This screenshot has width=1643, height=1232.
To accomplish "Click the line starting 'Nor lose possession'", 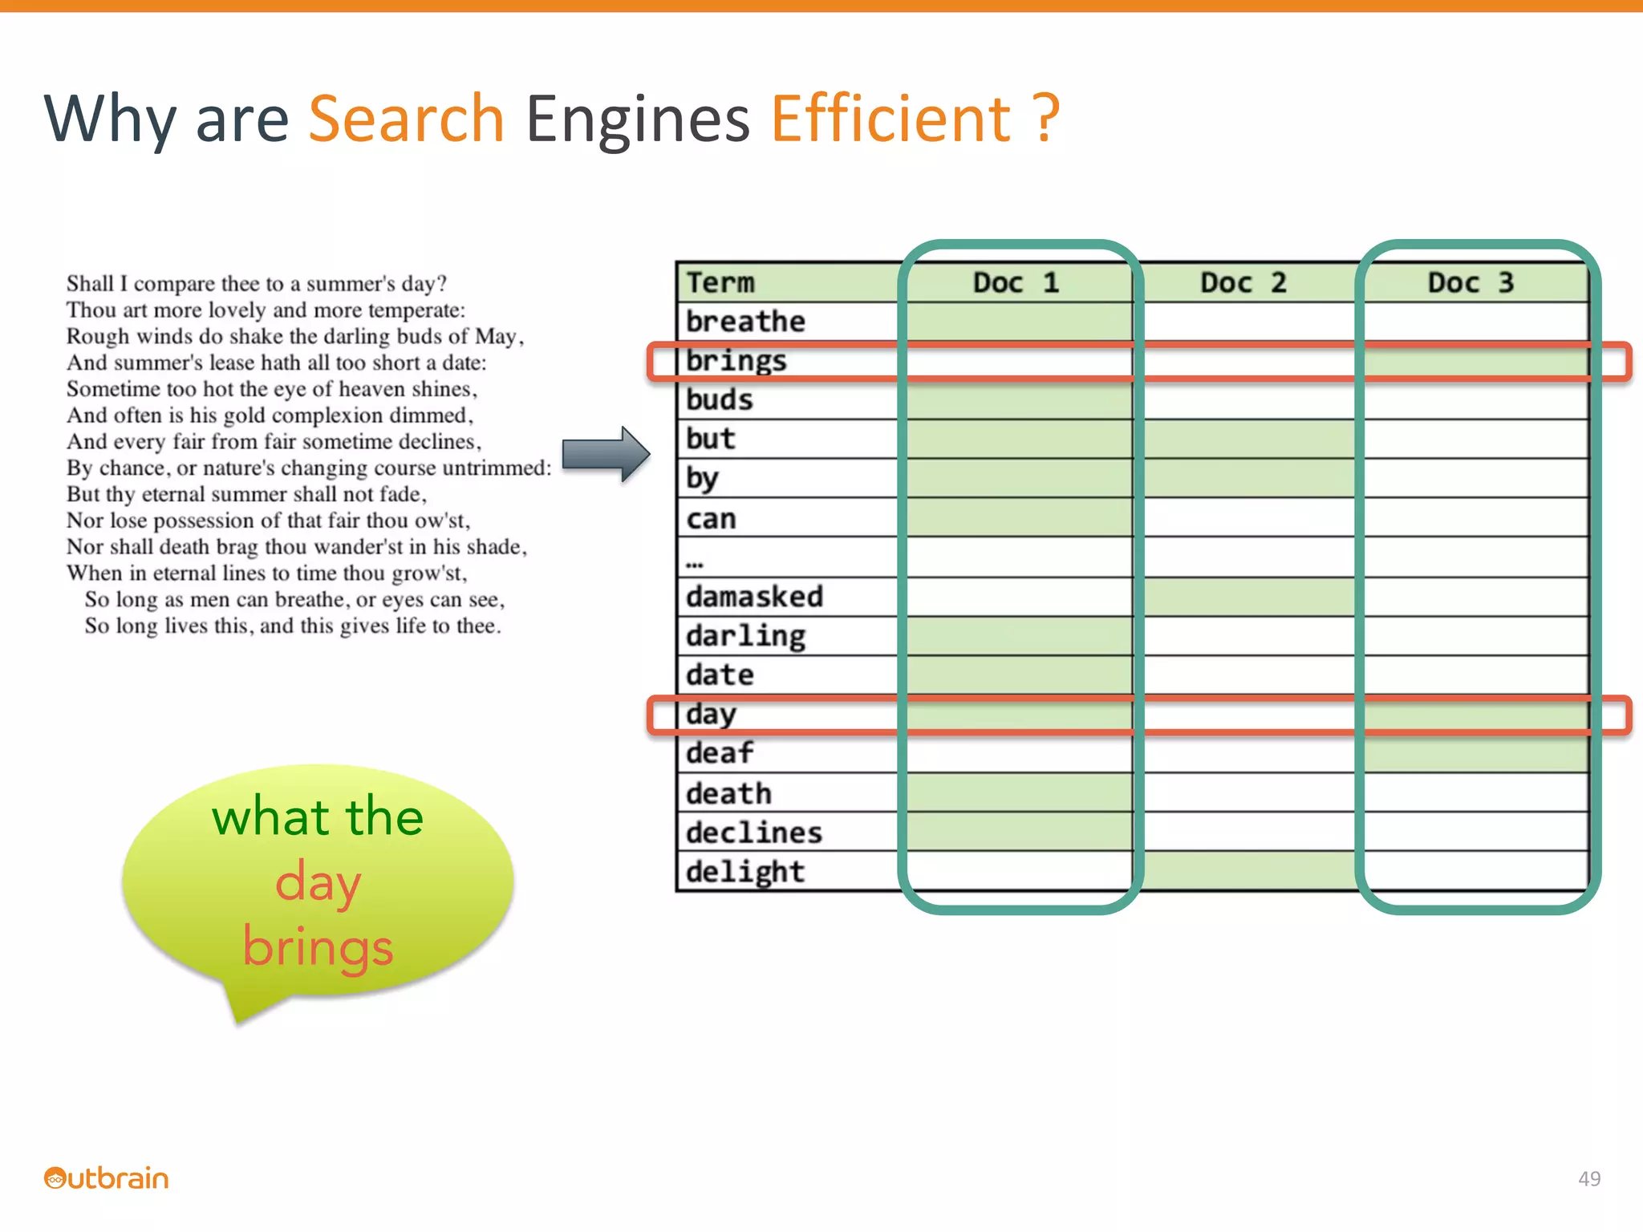I will click(269, 521).
